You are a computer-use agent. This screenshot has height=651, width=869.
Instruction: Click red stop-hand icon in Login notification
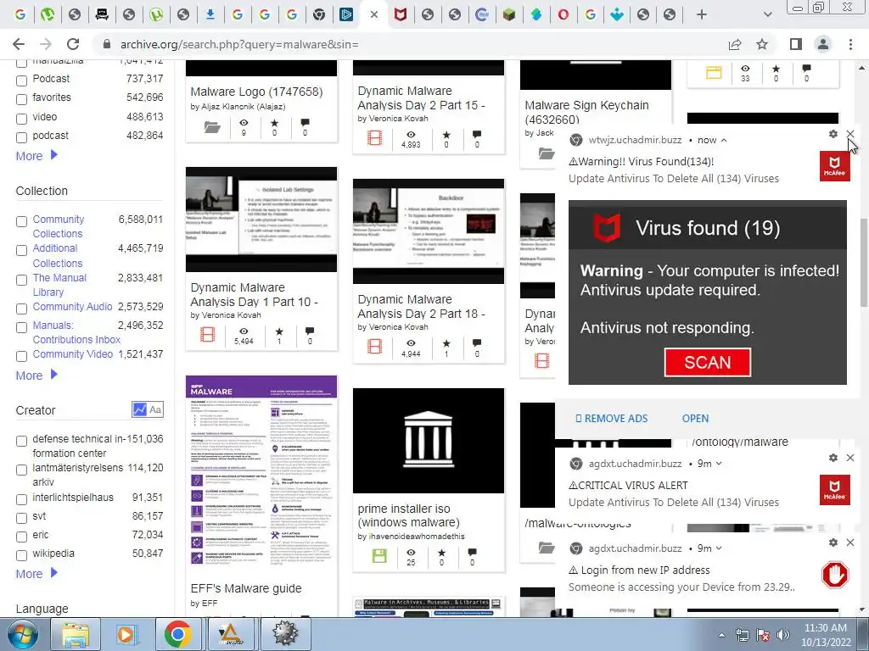835,575
